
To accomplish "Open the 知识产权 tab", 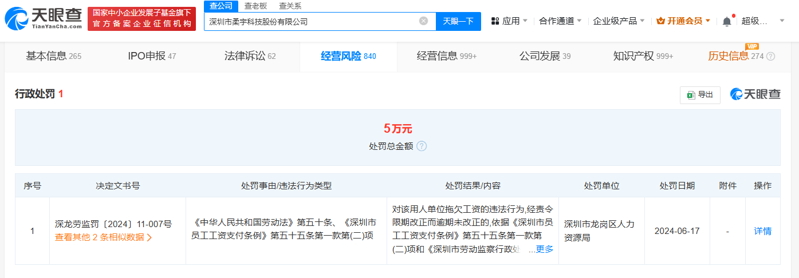I will coord(643,56).
